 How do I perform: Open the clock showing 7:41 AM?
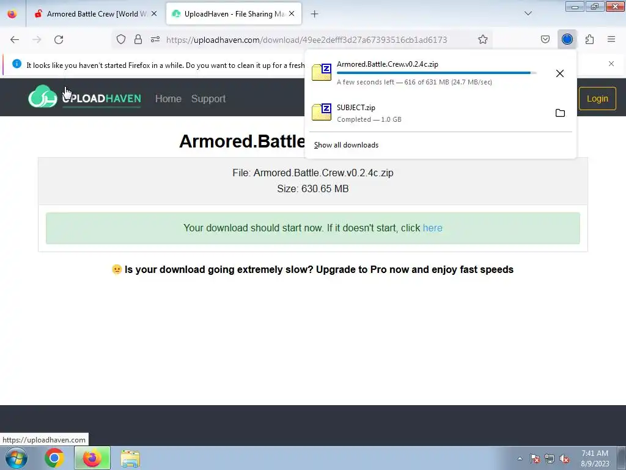point(595,458)
